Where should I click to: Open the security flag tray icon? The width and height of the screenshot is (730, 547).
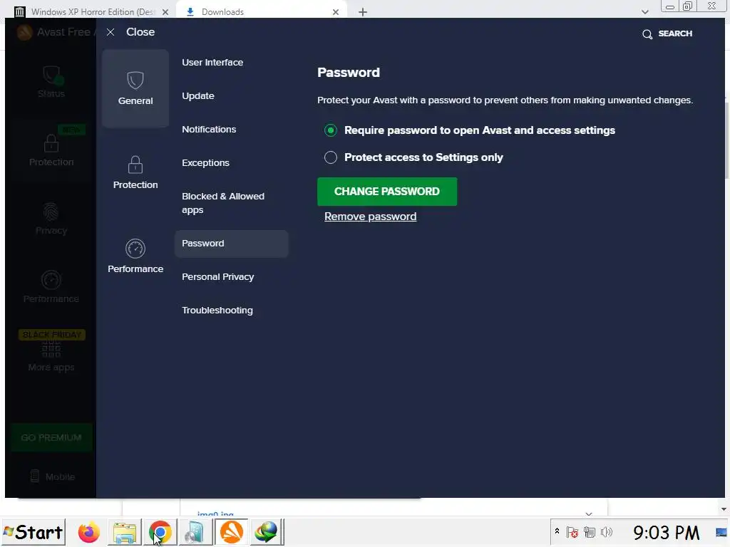[572, 532]
